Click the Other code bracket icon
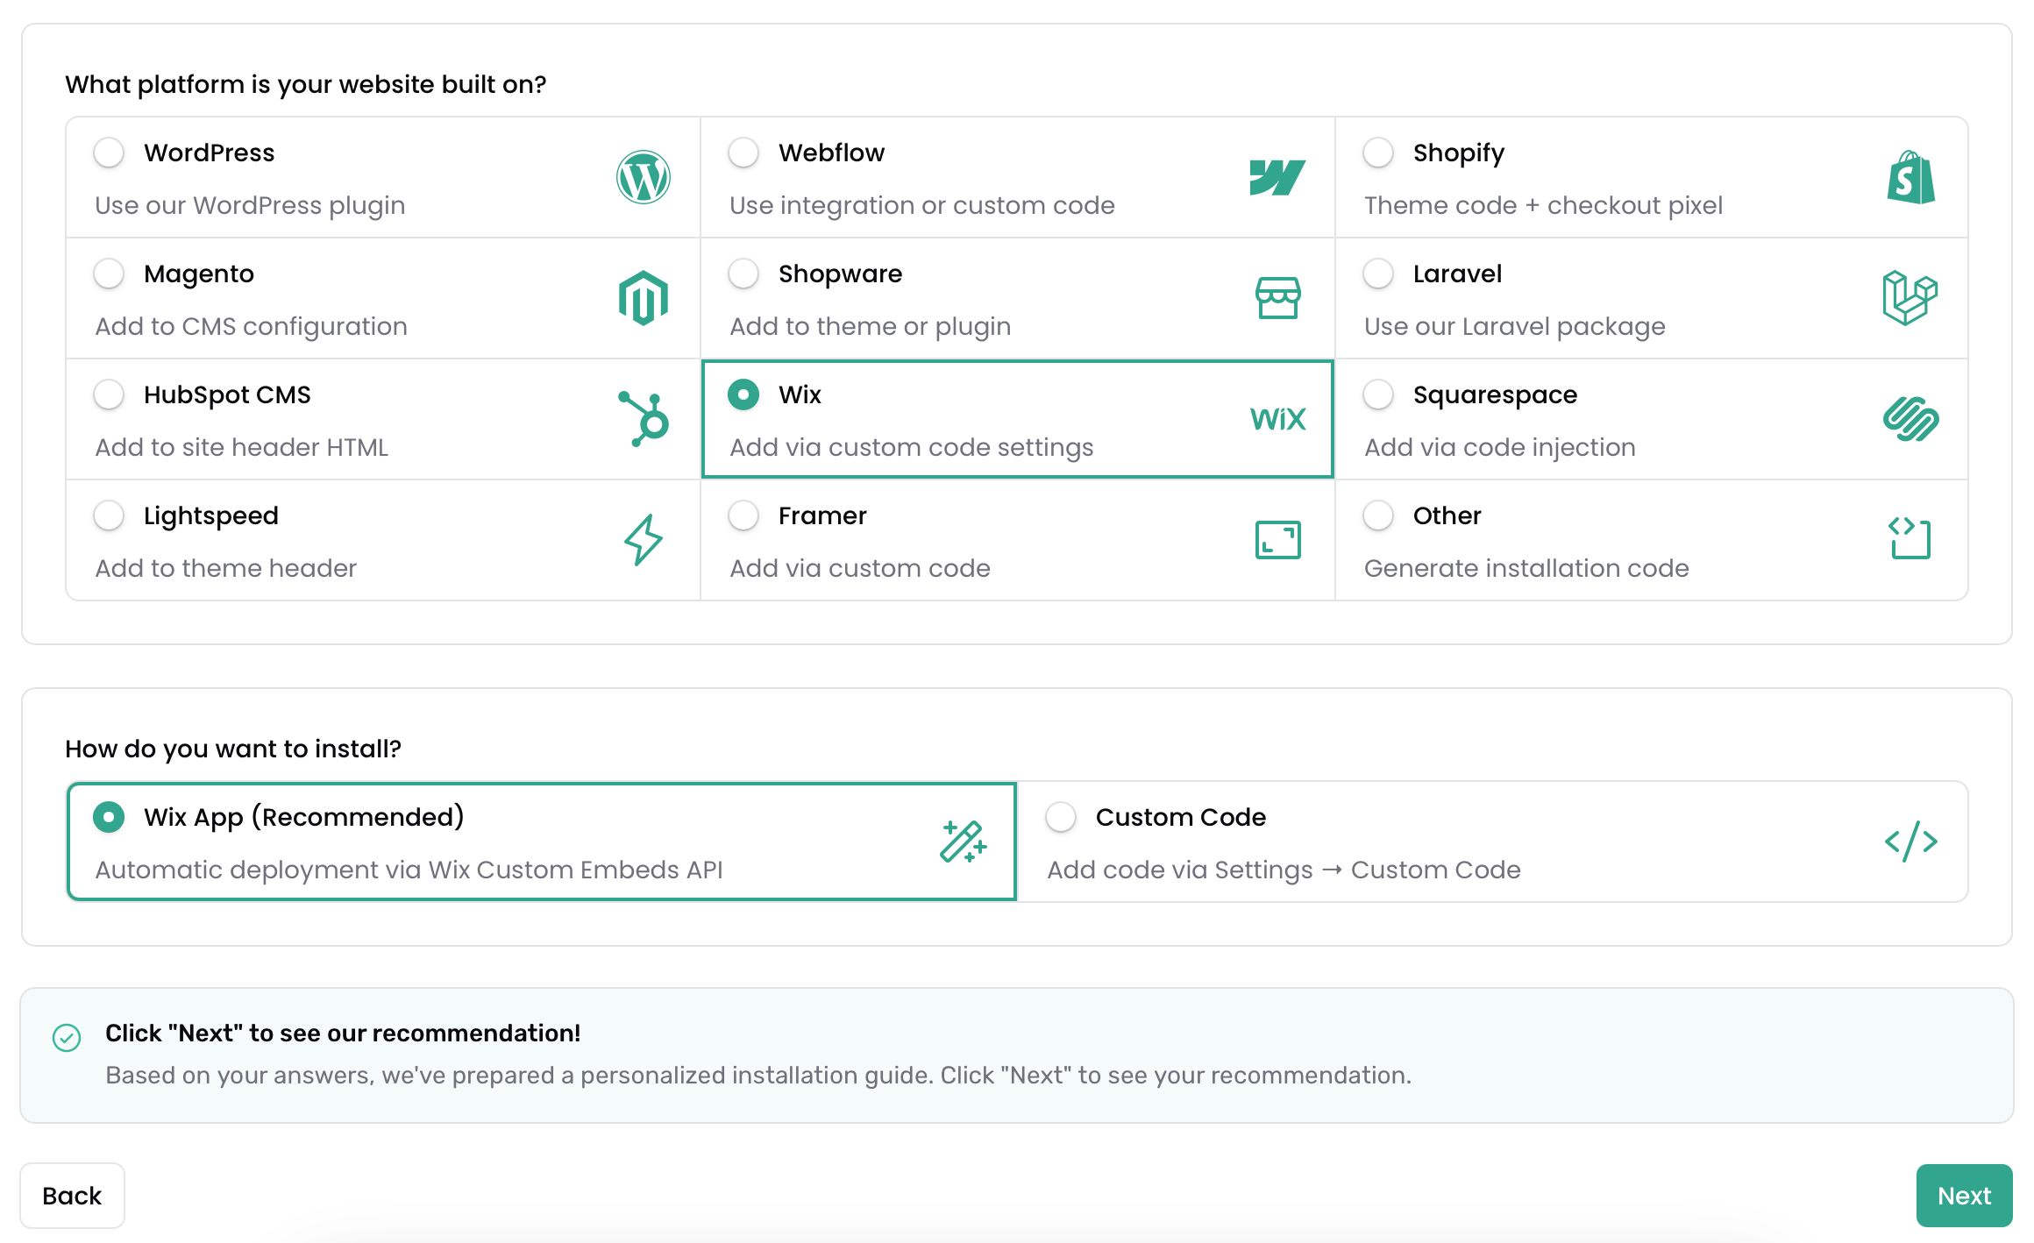 click(x=1910, y=538)
